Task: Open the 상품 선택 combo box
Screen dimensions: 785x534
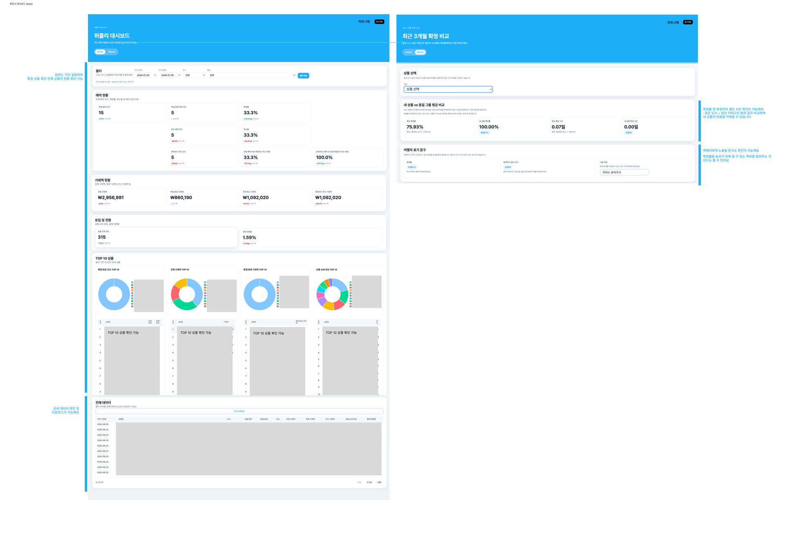Action: coord(448,89)
